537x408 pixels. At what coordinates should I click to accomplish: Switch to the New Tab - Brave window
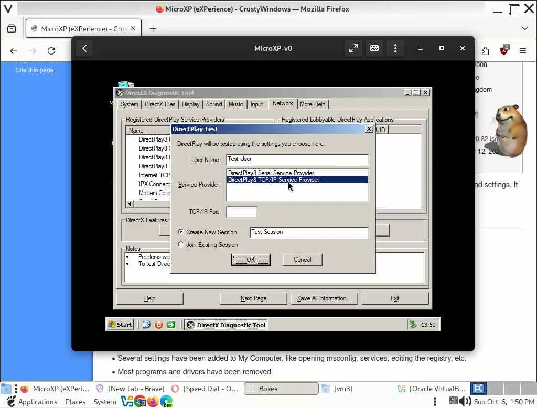(x=130, y=389)
